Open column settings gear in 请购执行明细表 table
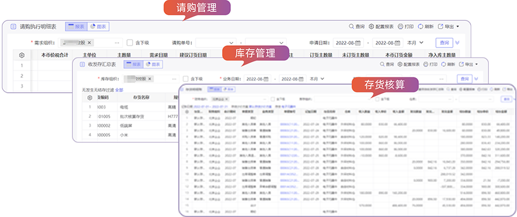Image resolution: width=517 pixels, height=217 pixels. tap(22, 55)
